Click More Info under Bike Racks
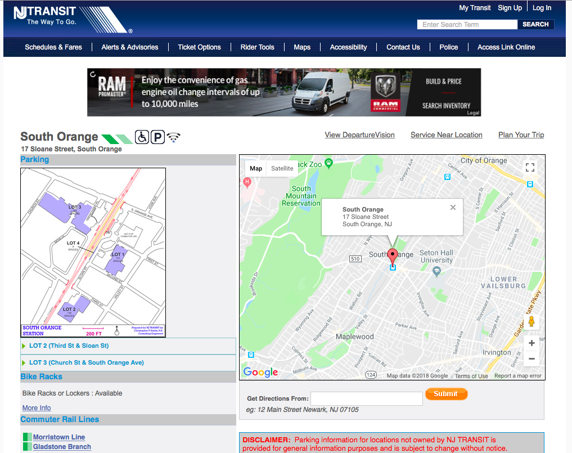 pos(37,408)
